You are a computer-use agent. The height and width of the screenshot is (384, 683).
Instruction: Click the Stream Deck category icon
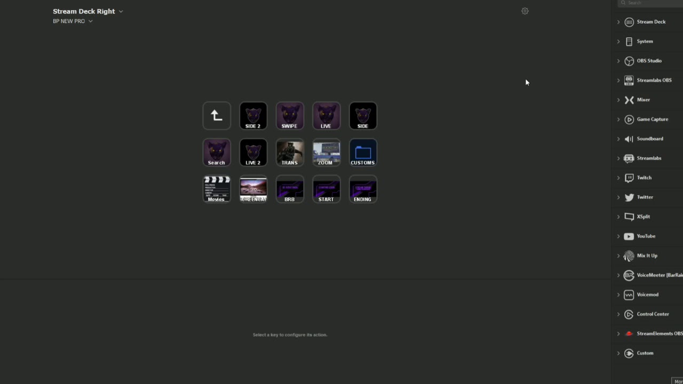629,22
